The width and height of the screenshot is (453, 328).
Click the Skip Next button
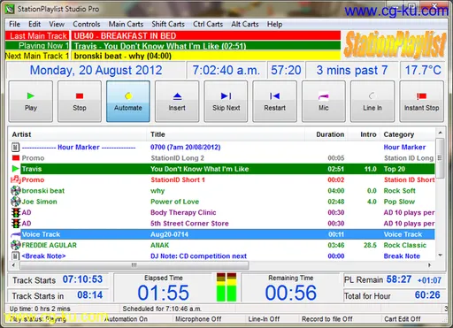click(x=226, y=101)
